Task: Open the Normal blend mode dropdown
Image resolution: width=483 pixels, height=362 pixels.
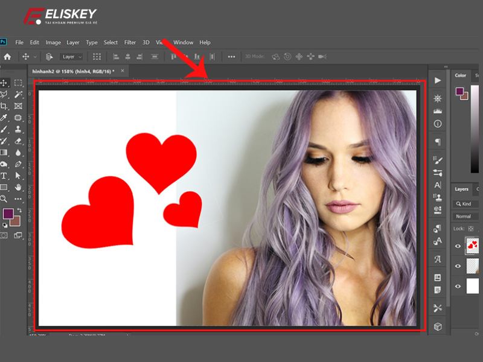Action: (x=465, y=216)
